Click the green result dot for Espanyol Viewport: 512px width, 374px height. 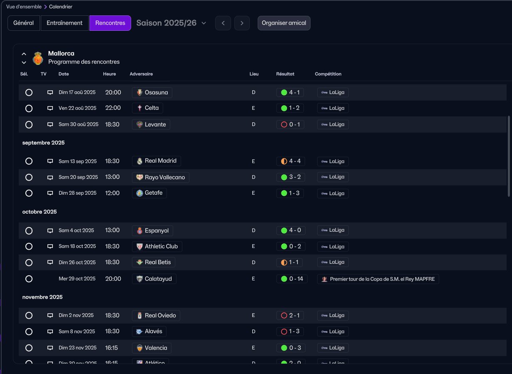(x=284, y=230)
